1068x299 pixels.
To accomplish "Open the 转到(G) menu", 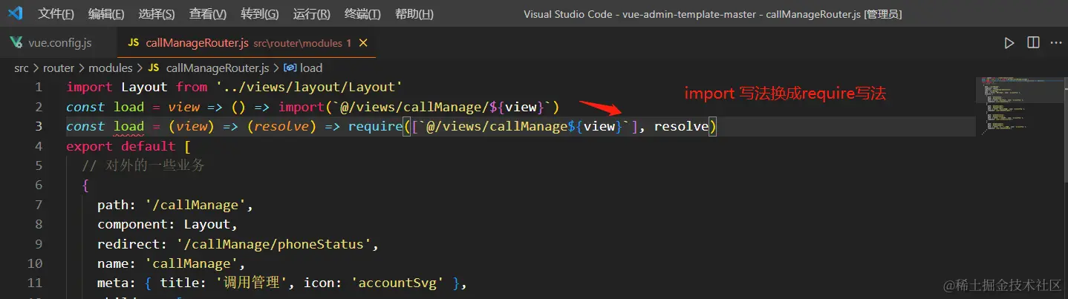I will (260, 14).
